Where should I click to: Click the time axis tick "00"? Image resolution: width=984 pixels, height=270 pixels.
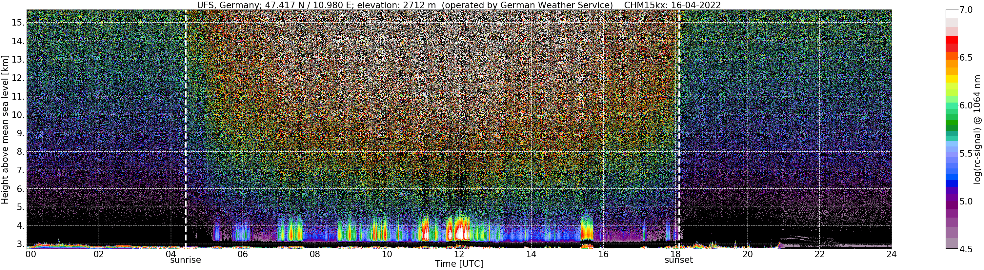point(30,254)
